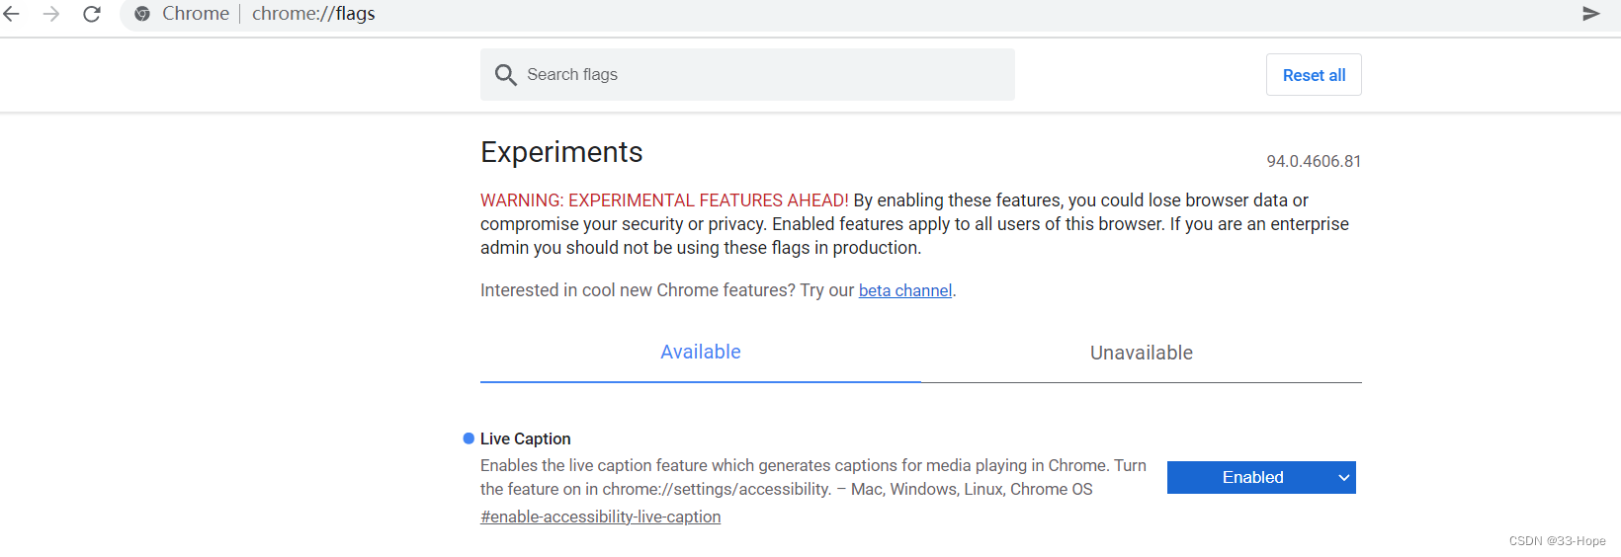Go back using the browser back arrow
This screenshot has height=557, width=1621.
click(12, 14)
